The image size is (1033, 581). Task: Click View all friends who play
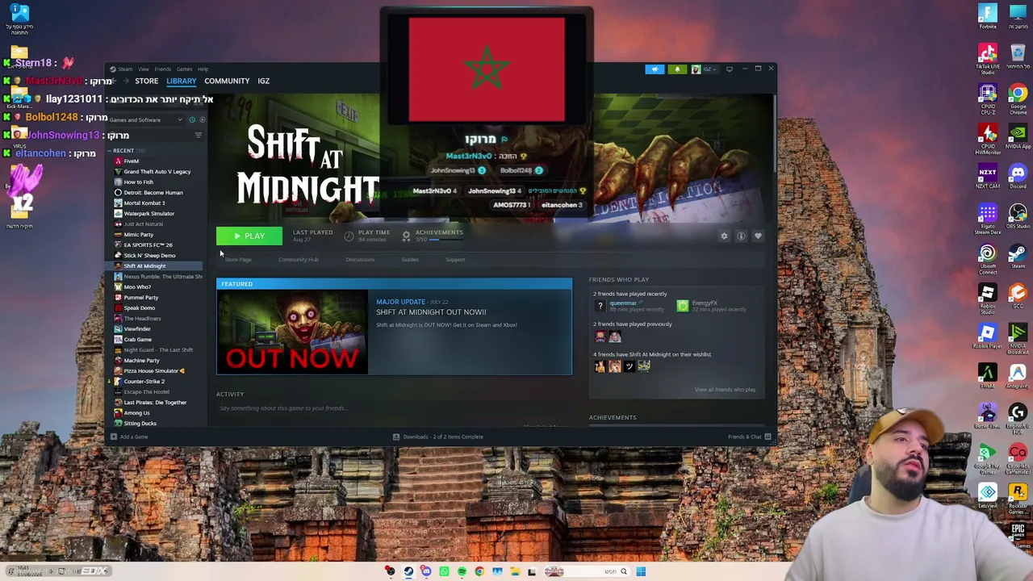(725, 390)
